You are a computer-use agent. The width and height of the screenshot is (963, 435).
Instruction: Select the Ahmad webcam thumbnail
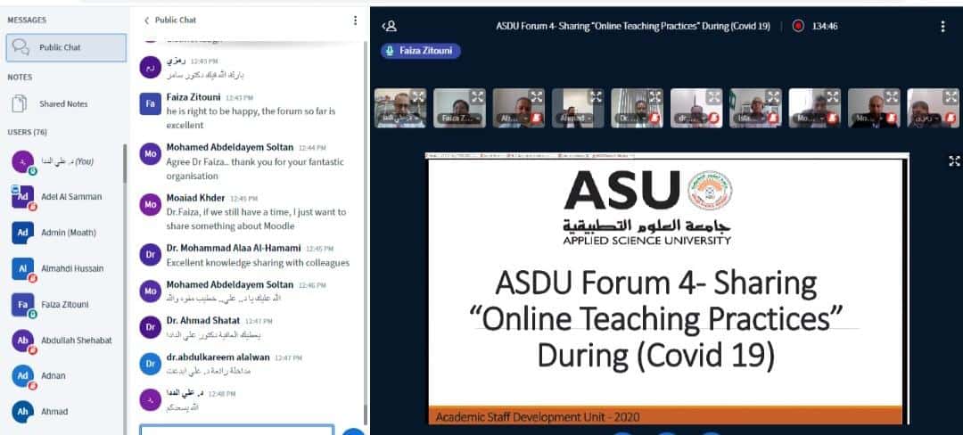(x=578, y=108)
